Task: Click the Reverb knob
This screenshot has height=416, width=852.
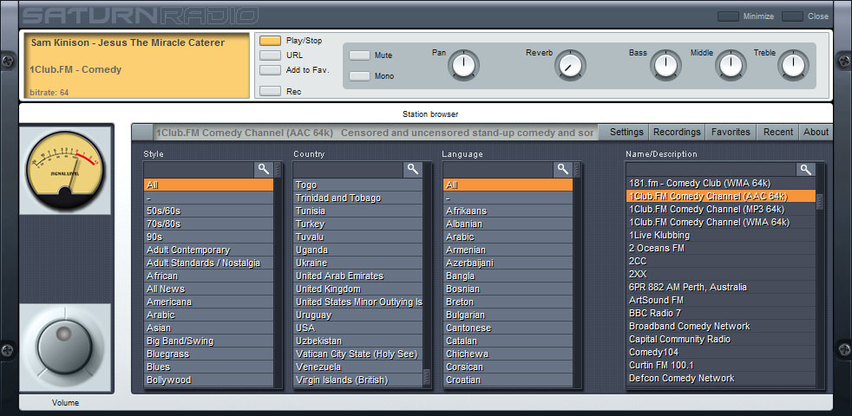Action: pos(569,65)
